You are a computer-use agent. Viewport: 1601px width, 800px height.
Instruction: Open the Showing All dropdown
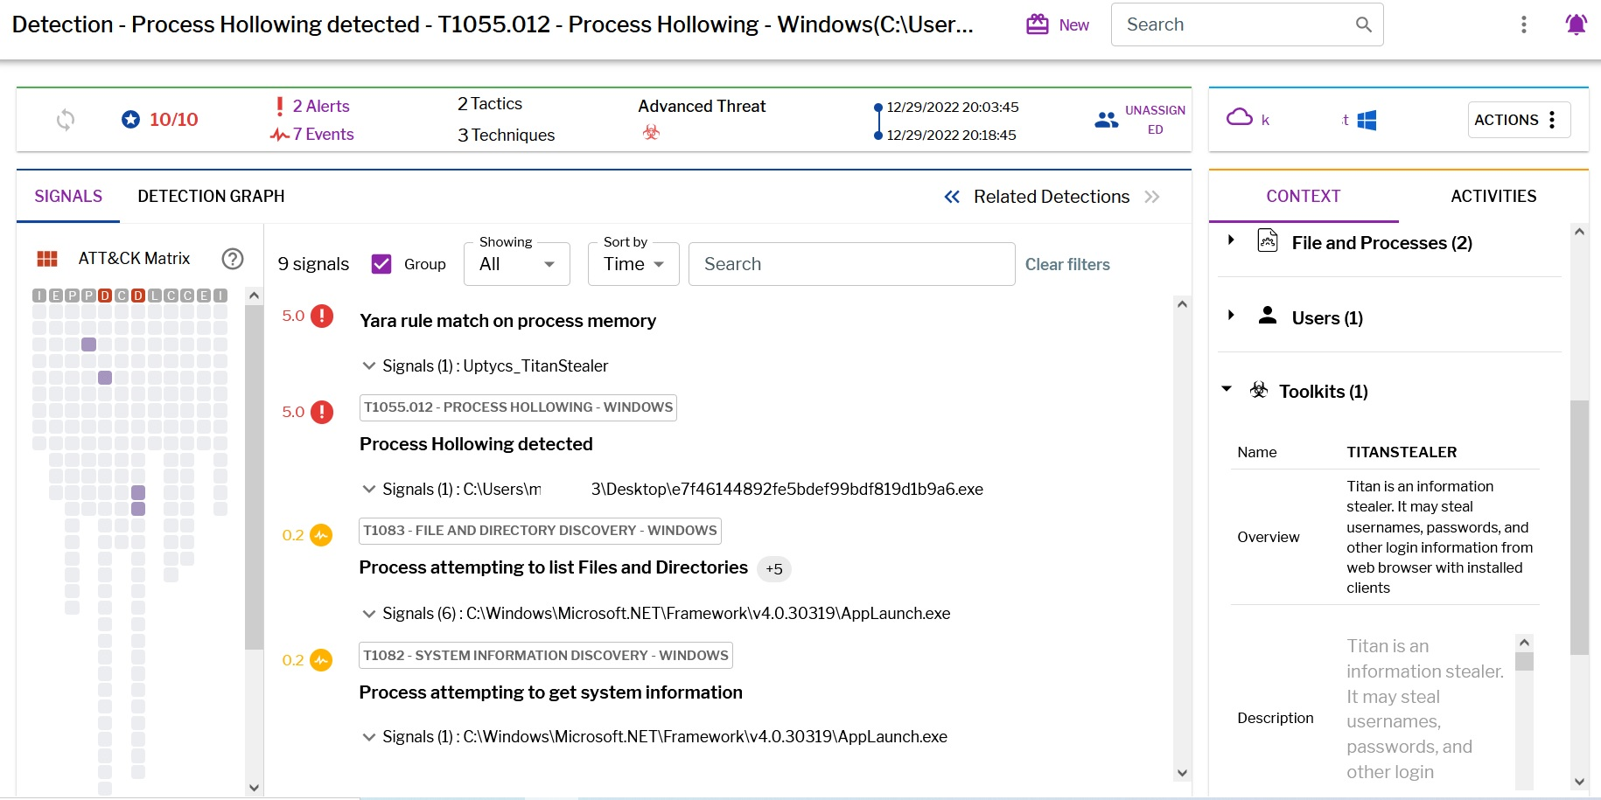517,264
